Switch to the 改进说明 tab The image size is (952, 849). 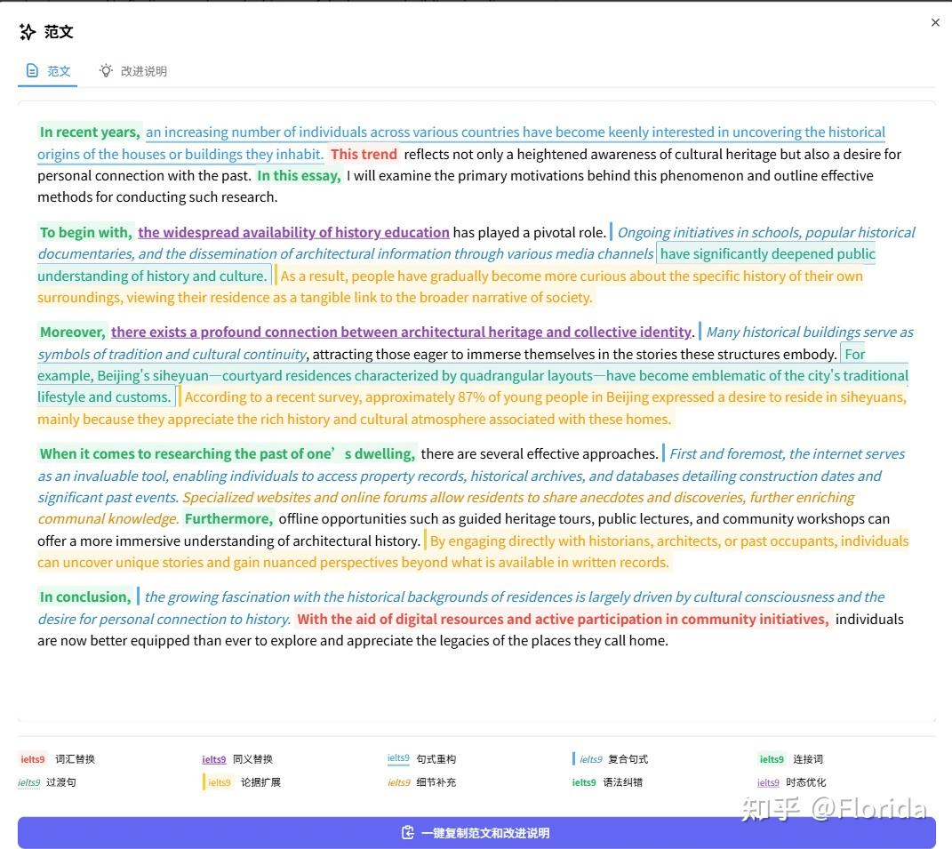click(x=143, y=71)
